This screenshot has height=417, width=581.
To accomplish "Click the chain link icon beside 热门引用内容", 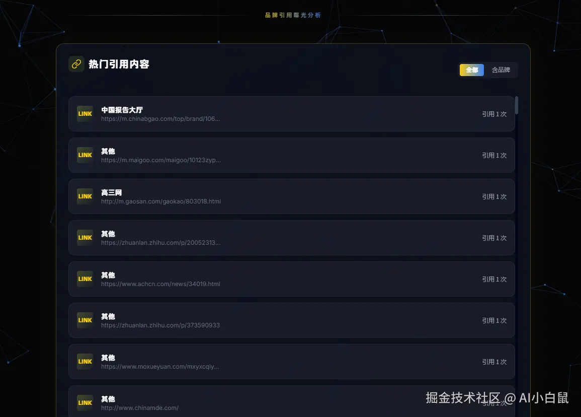I will pyautogui.click(x=76, y=64).
